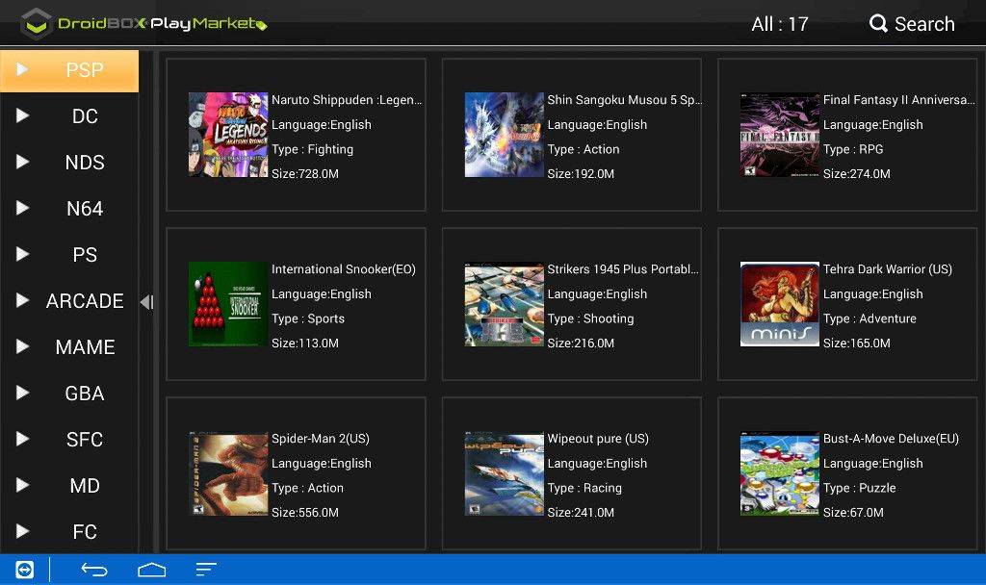Click the Strikers 1945 Plus Portable title
Image resolution: width=986 pixels, height=585 pixels.
pos(623,269)
